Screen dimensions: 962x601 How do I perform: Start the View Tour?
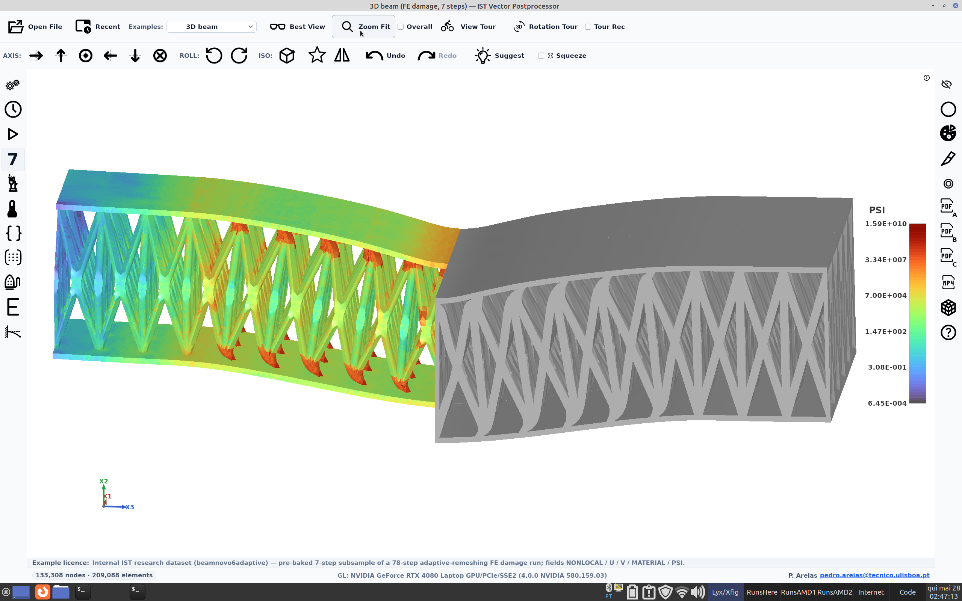coord(468,27)
